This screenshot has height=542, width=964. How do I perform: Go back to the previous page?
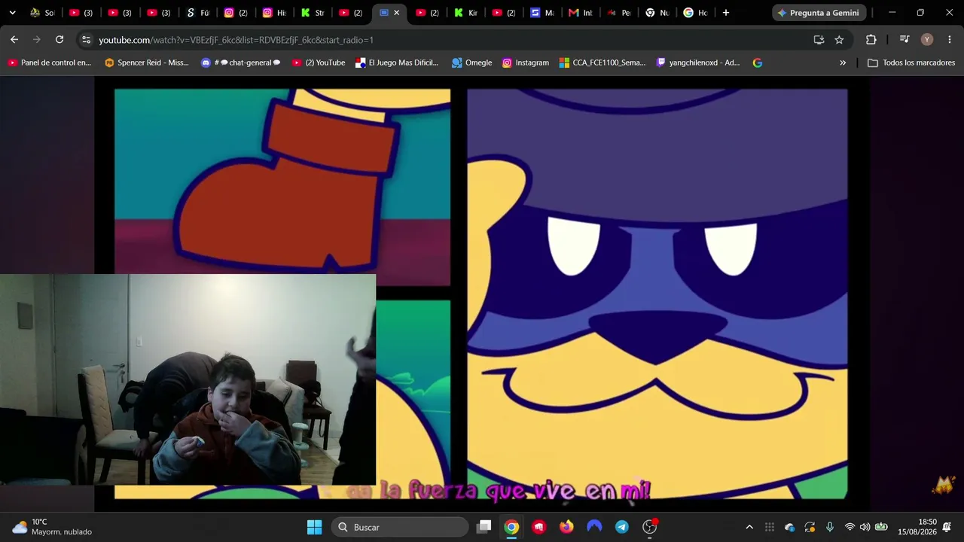[x=14, y=40]
